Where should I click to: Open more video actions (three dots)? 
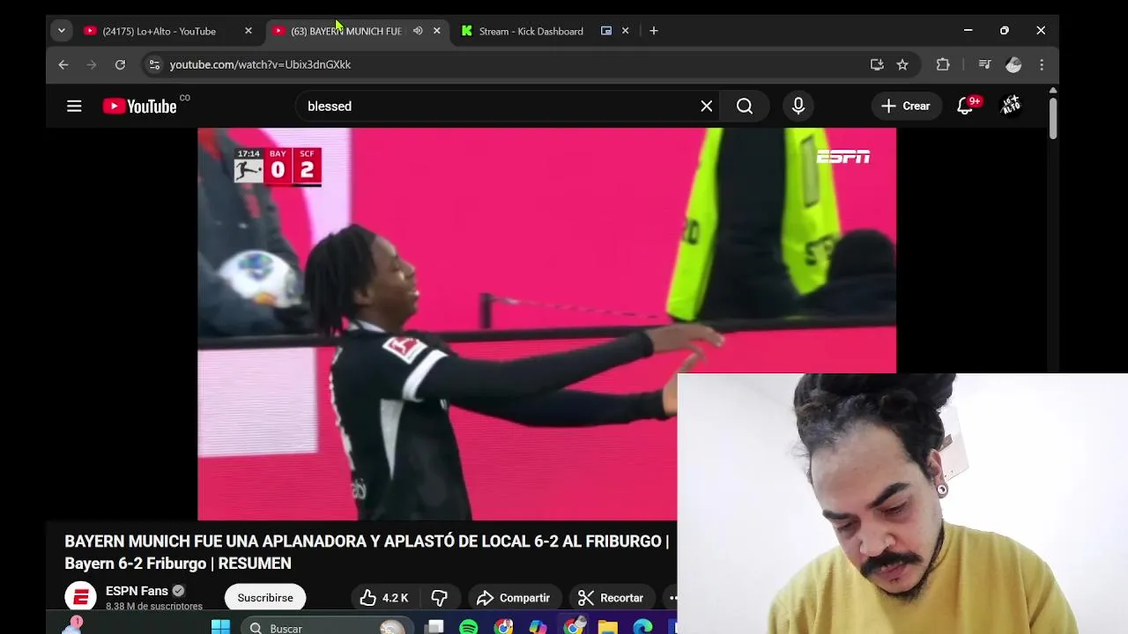(x=672, y=598)
